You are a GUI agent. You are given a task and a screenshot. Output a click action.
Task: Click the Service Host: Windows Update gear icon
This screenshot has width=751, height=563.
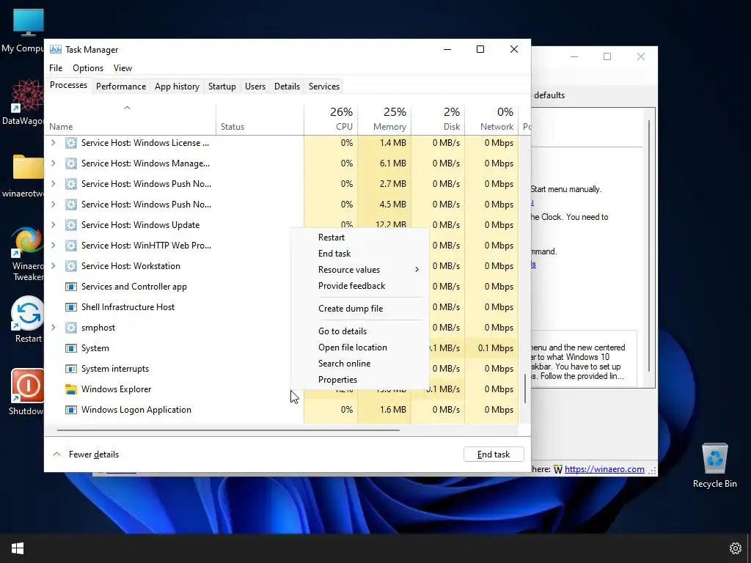coord(71,225)
